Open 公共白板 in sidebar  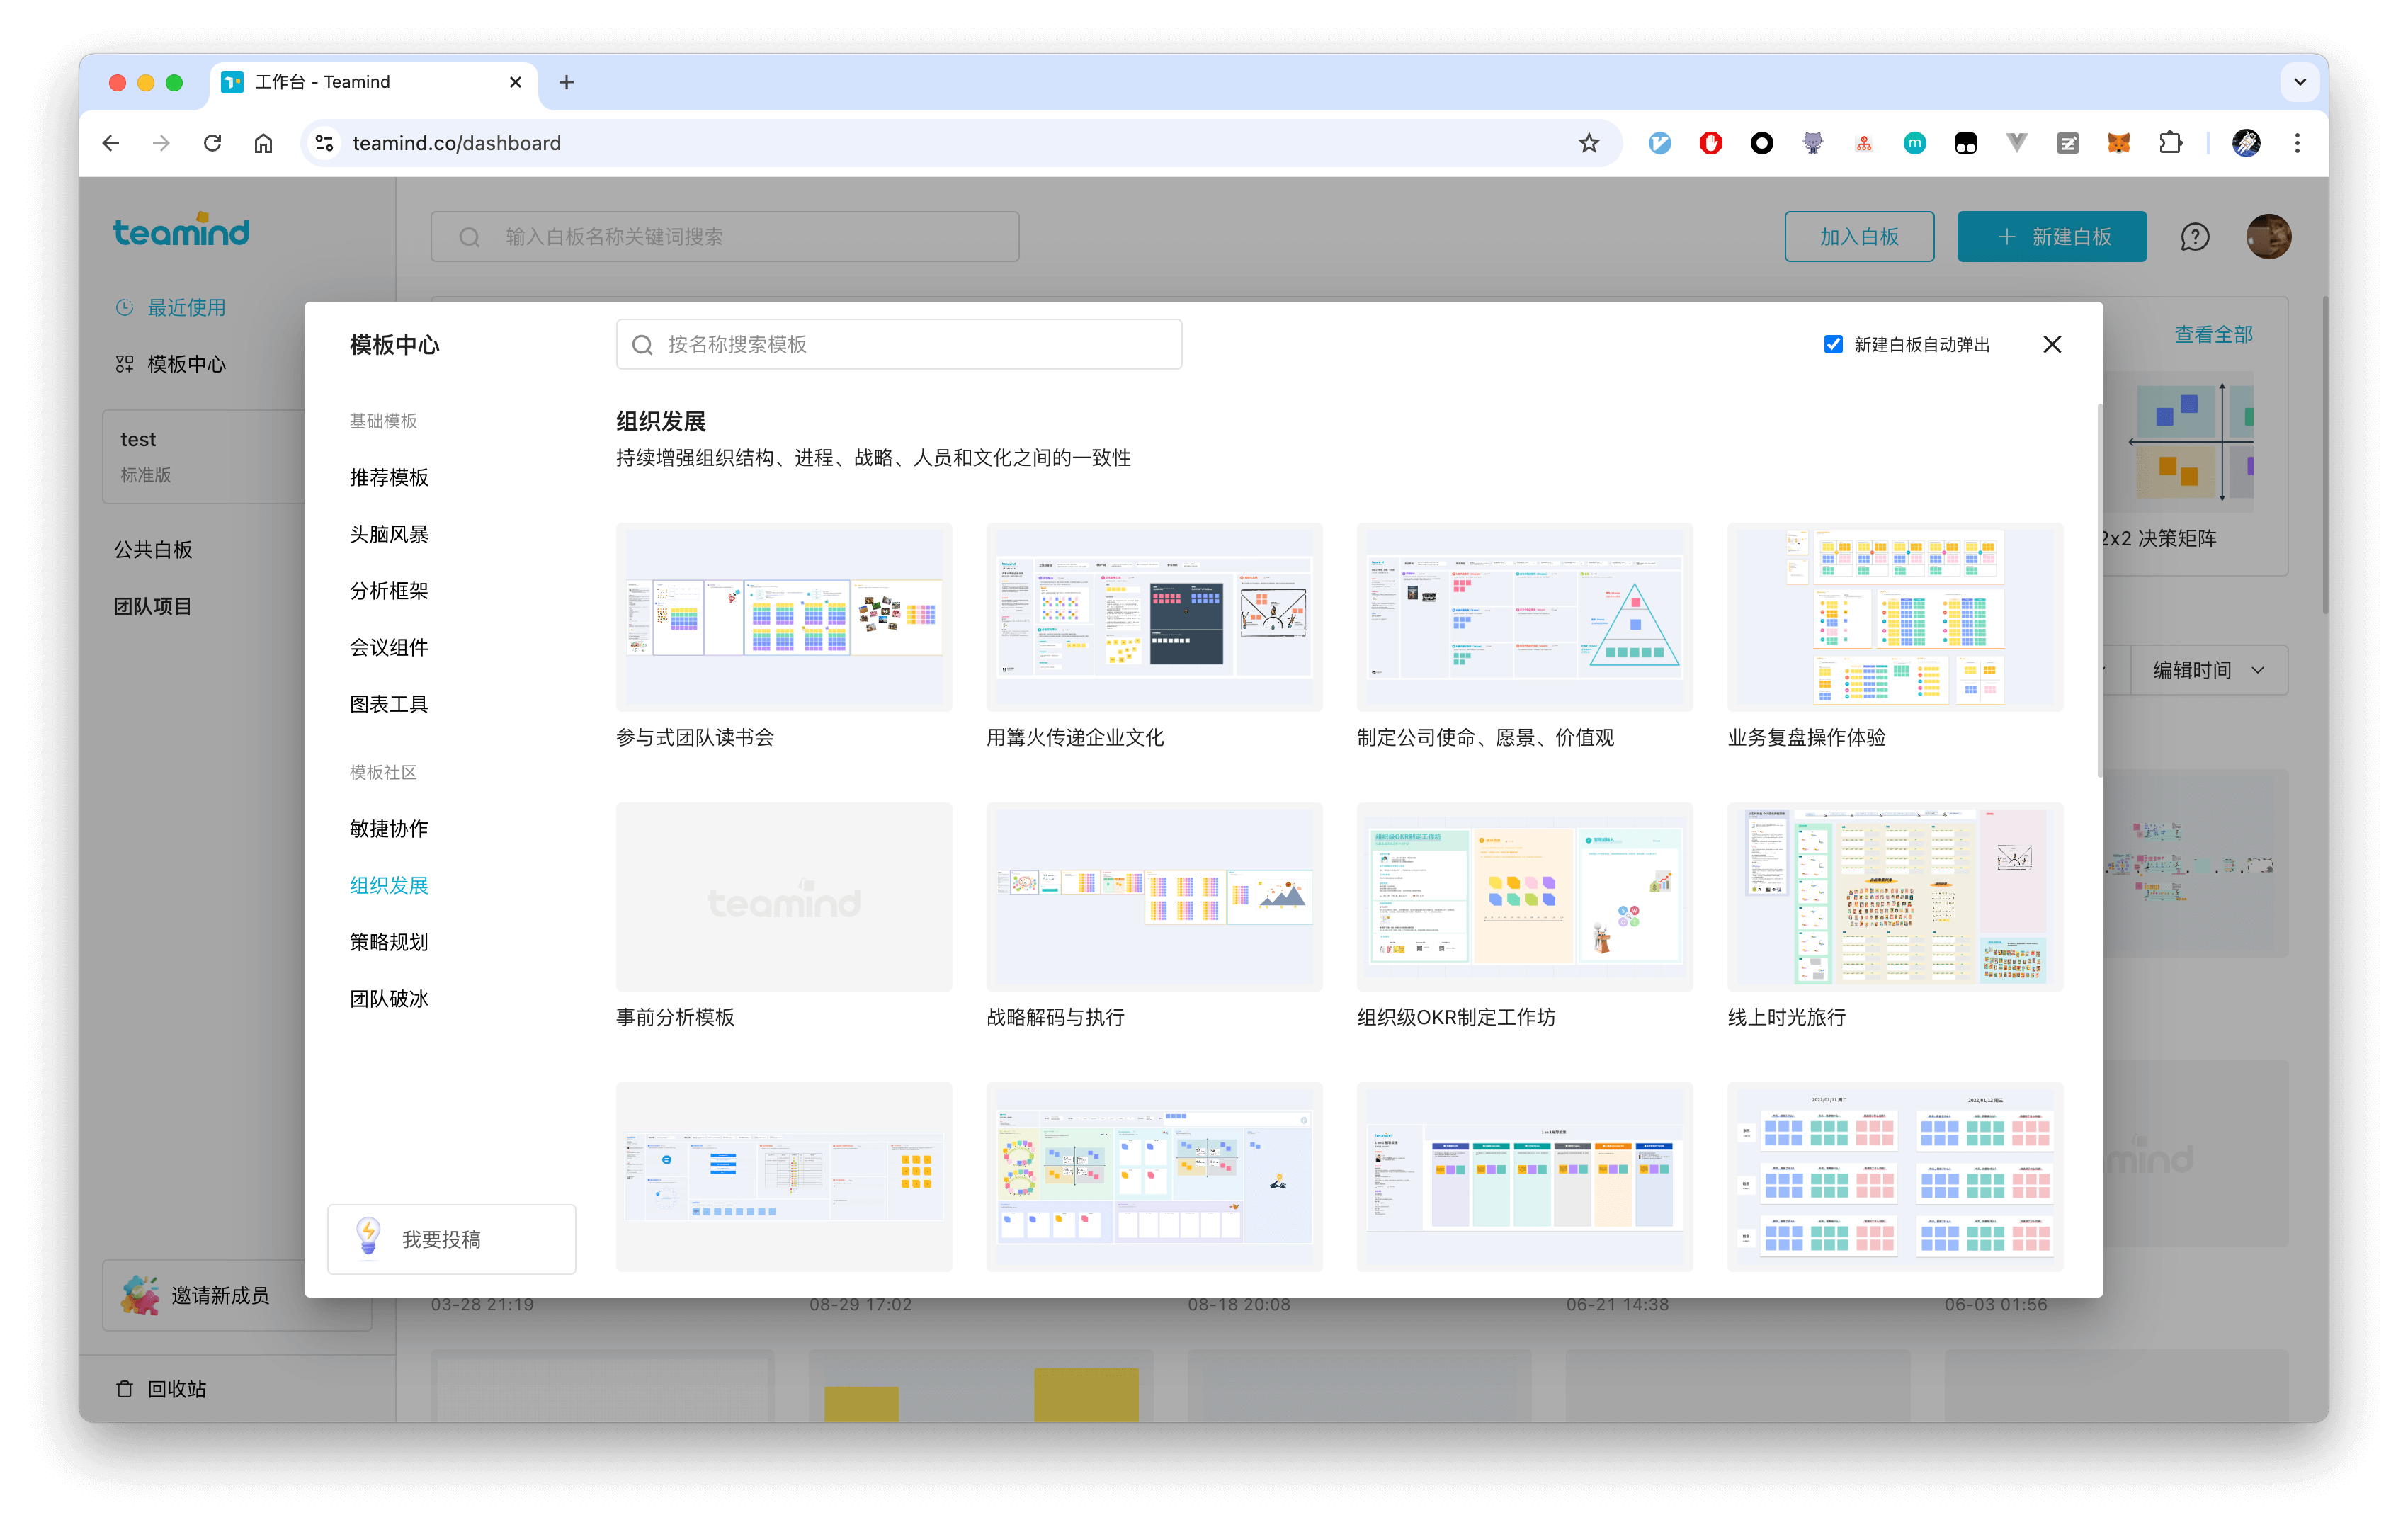(152, 549)
